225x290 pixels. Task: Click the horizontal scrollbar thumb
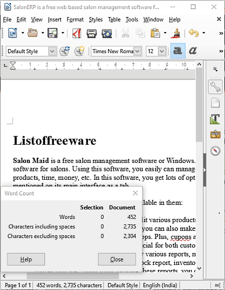(72, 276)
